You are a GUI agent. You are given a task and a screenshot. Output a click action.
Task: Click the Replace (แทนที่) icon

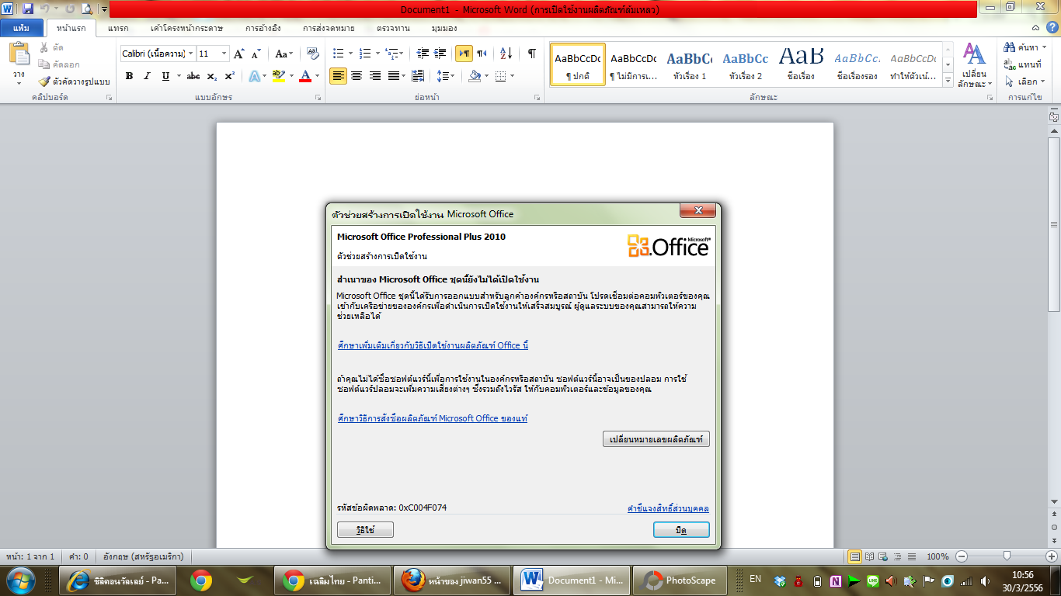pos(1009,64)
